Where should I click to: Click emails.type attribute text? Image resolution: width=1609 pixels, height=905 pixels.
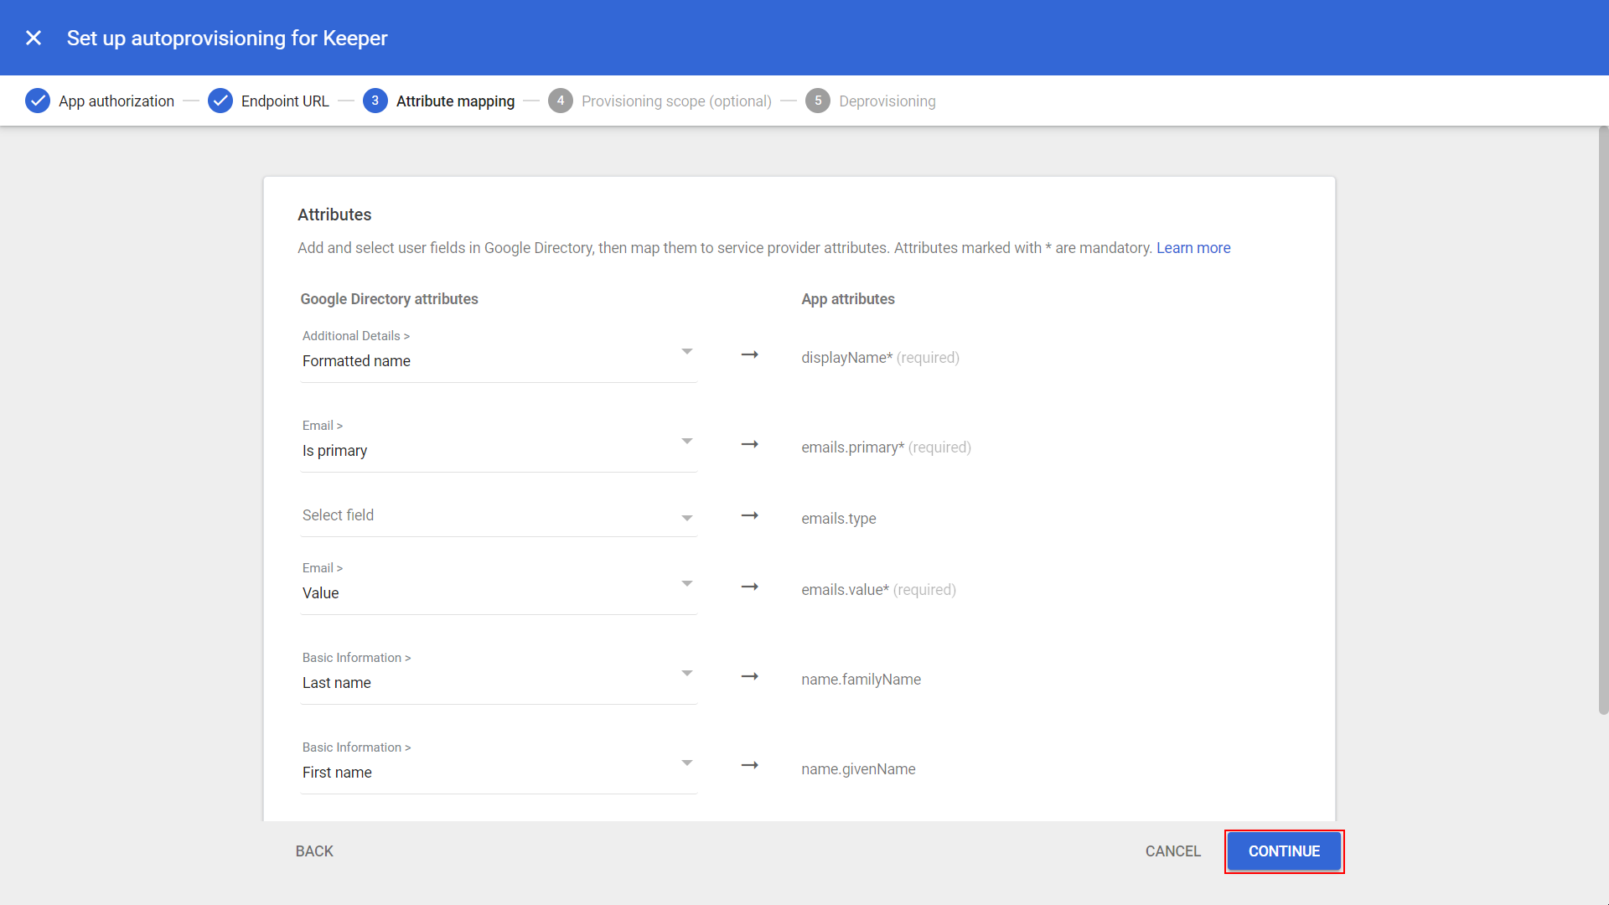tap(838, 519)
